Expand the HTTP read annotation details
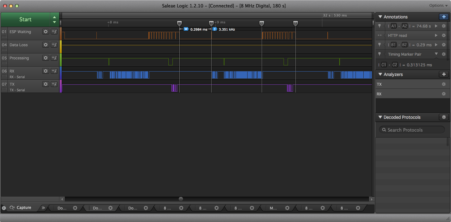 [436, 36]
